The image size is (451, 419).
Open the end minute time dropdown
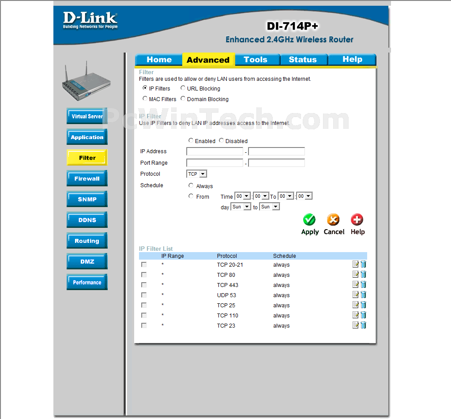pyautogui.click(x=304, y=196)
